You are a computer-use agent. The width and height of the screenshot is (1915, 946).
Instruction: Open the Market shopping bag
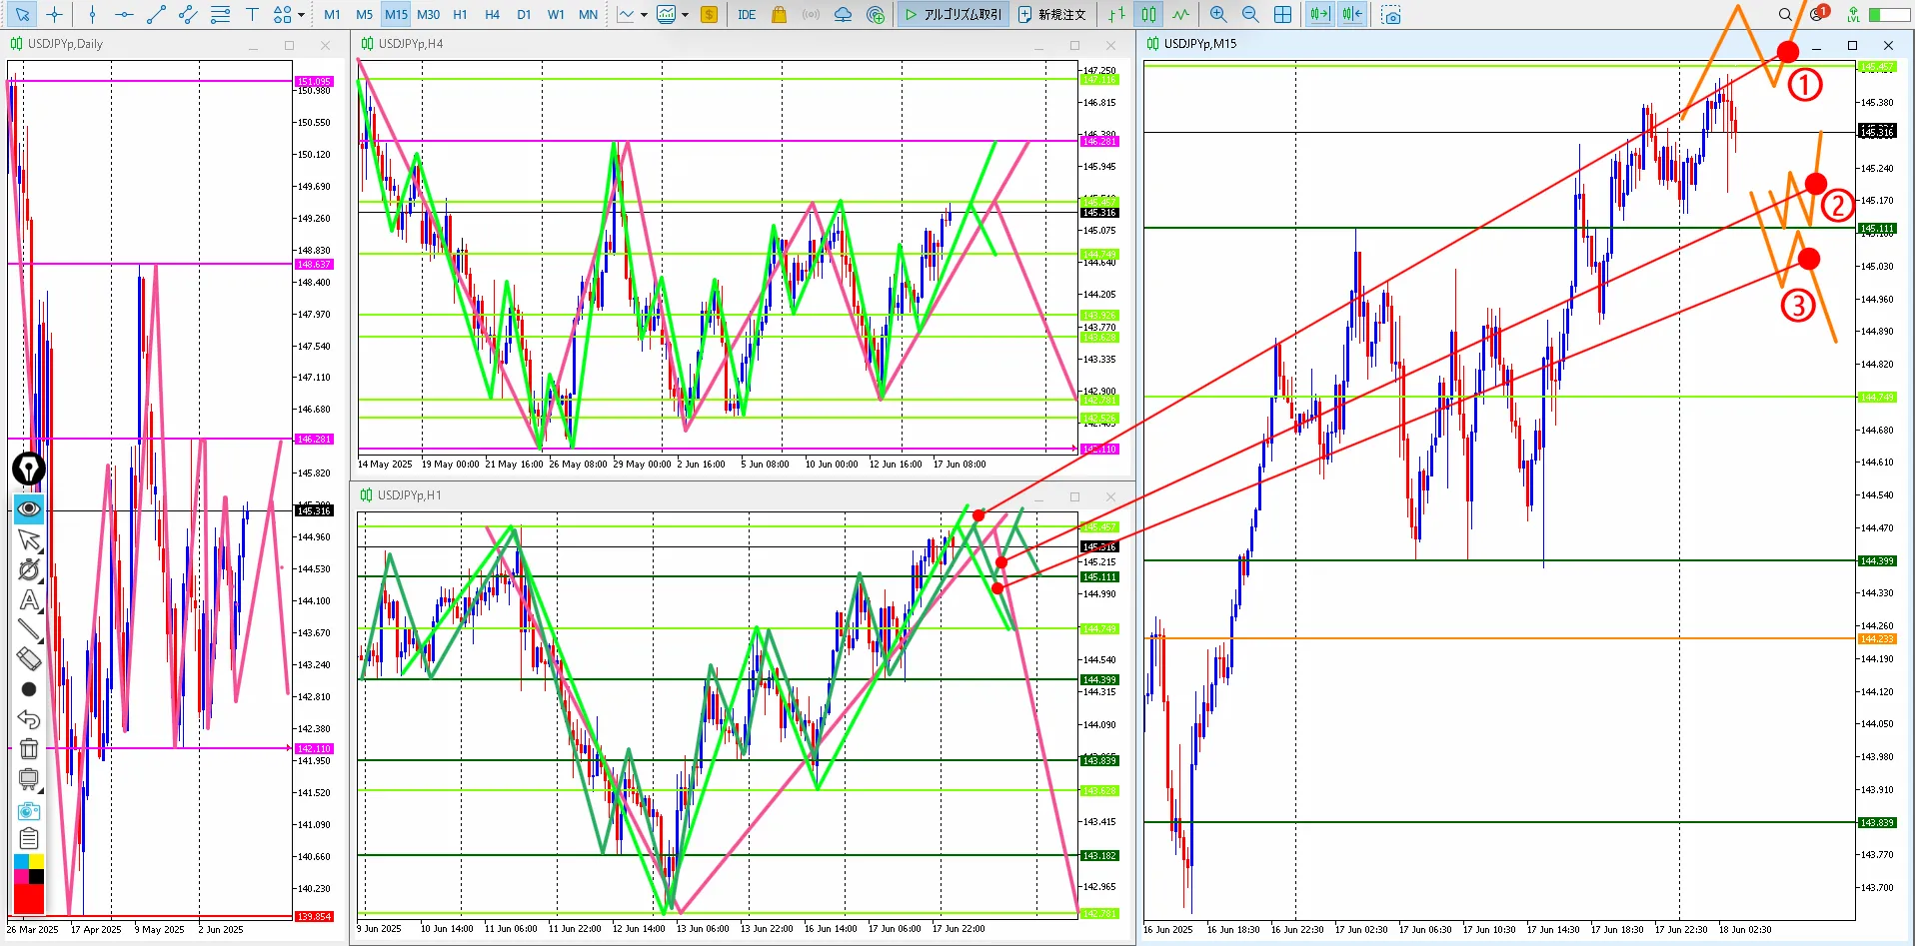[x=779, y=14]
